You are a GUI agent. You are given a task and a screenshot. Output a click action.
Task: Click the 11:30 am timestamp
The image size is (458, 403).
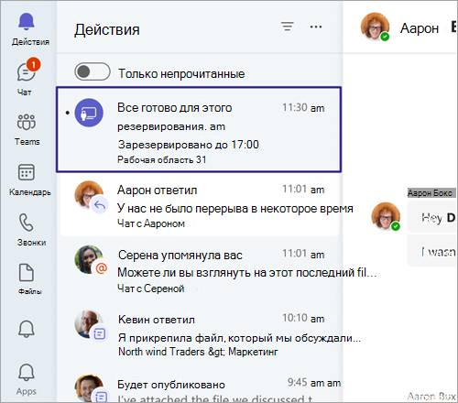coord(303,108)
